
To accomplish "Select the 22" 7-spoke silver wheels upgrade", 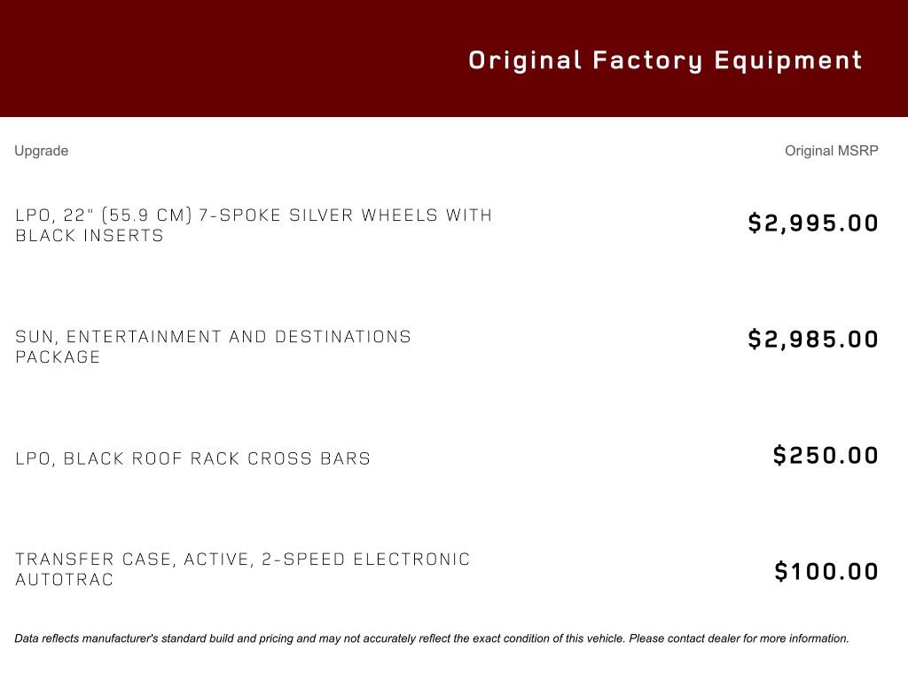I will pyautogui.click(x=254, y=215).
